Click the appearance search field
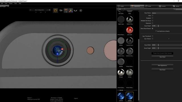The height and width of the screenshot is (102, 182). (x=179, y=9)
